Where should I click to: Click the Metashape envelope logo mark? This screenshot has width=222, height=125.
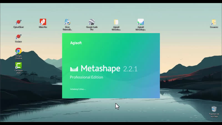tap(74, 69)
